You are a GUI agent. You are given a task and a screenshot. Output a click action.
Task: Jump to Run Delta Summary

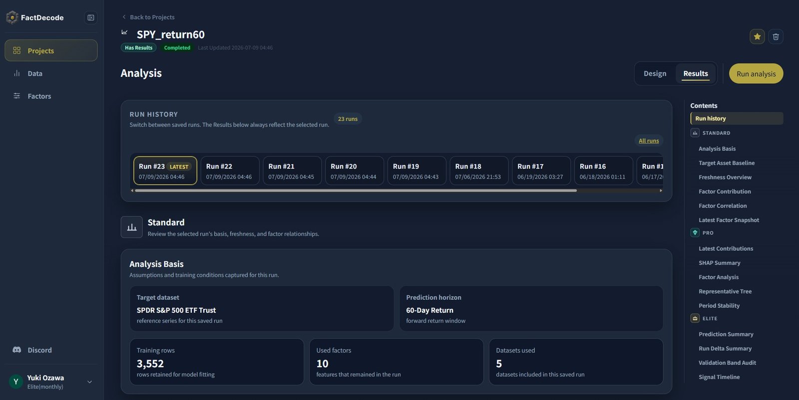tap(725, 349)
